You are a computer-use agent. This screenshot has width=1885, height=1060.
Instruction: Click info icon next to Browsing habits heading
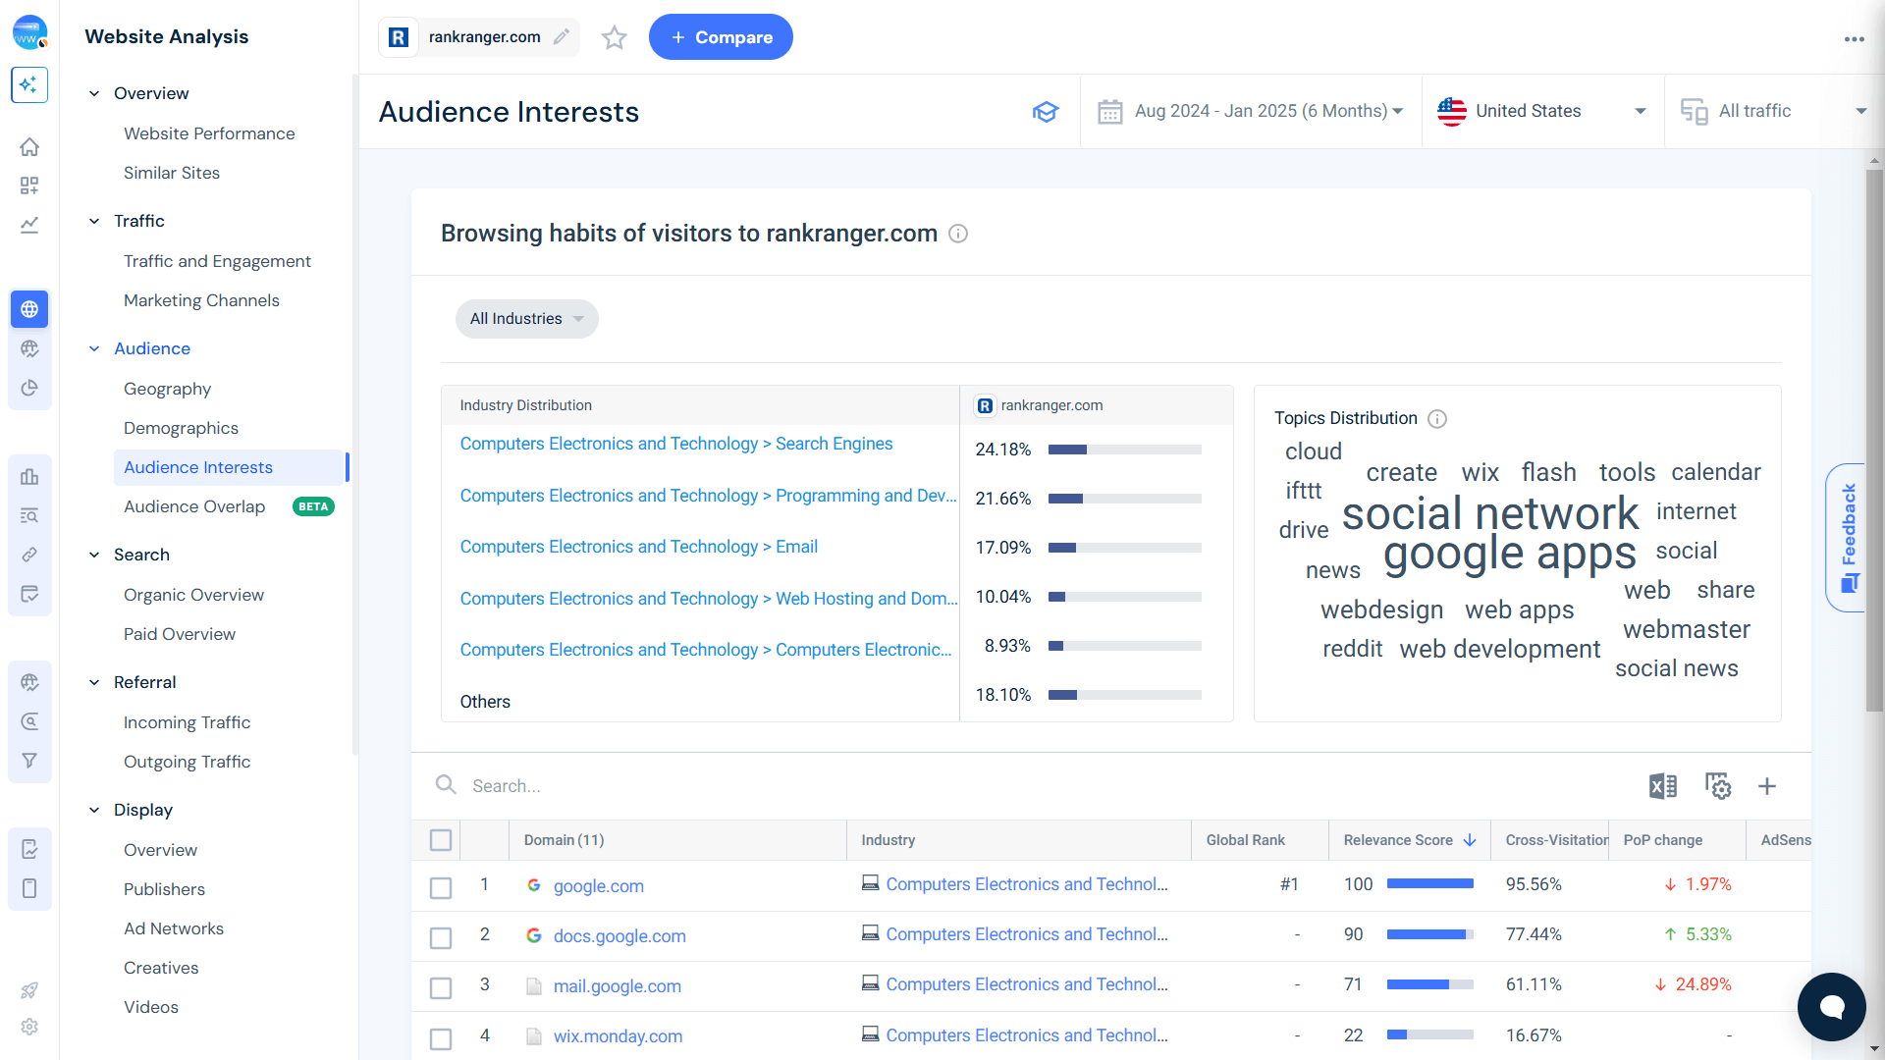tap(958, 234)
